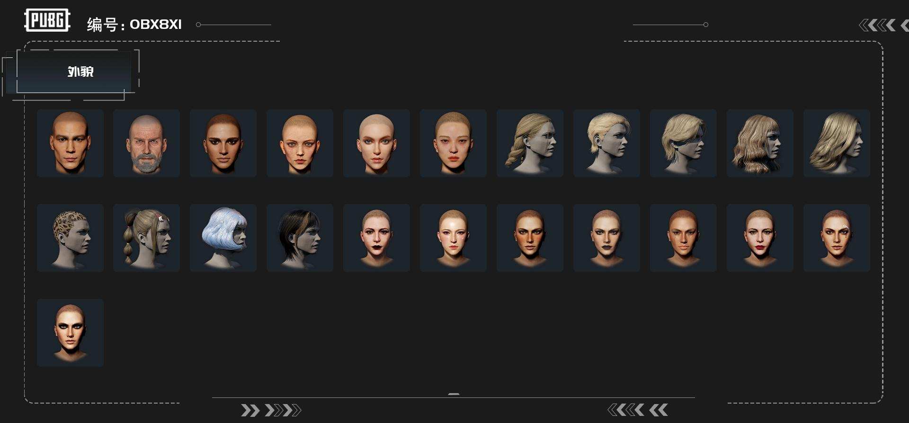Select the tan male face with buzz cut
909x423 pixels.
(70, 143)
